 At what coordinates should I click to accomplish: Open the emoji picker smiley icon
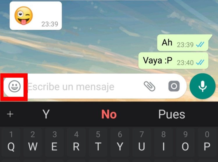pos(15,86)
